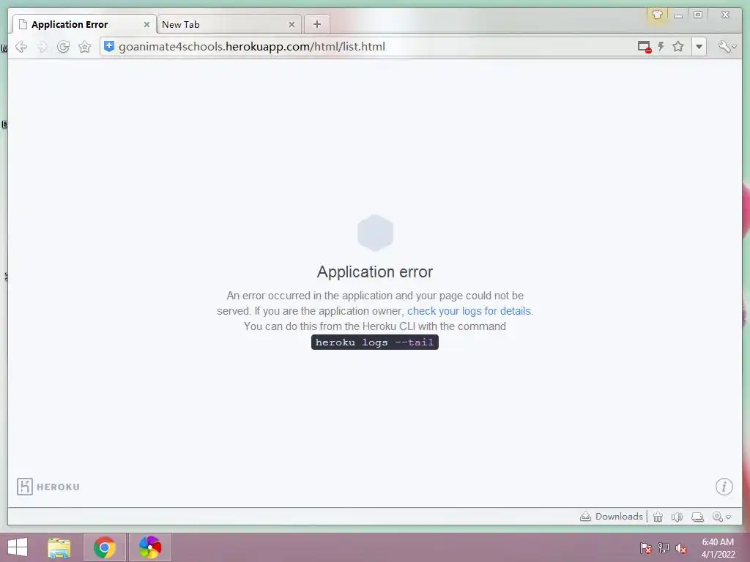Click the star icon beside reload button
This screenshot has height=562, width=750.
click(85, 47)
